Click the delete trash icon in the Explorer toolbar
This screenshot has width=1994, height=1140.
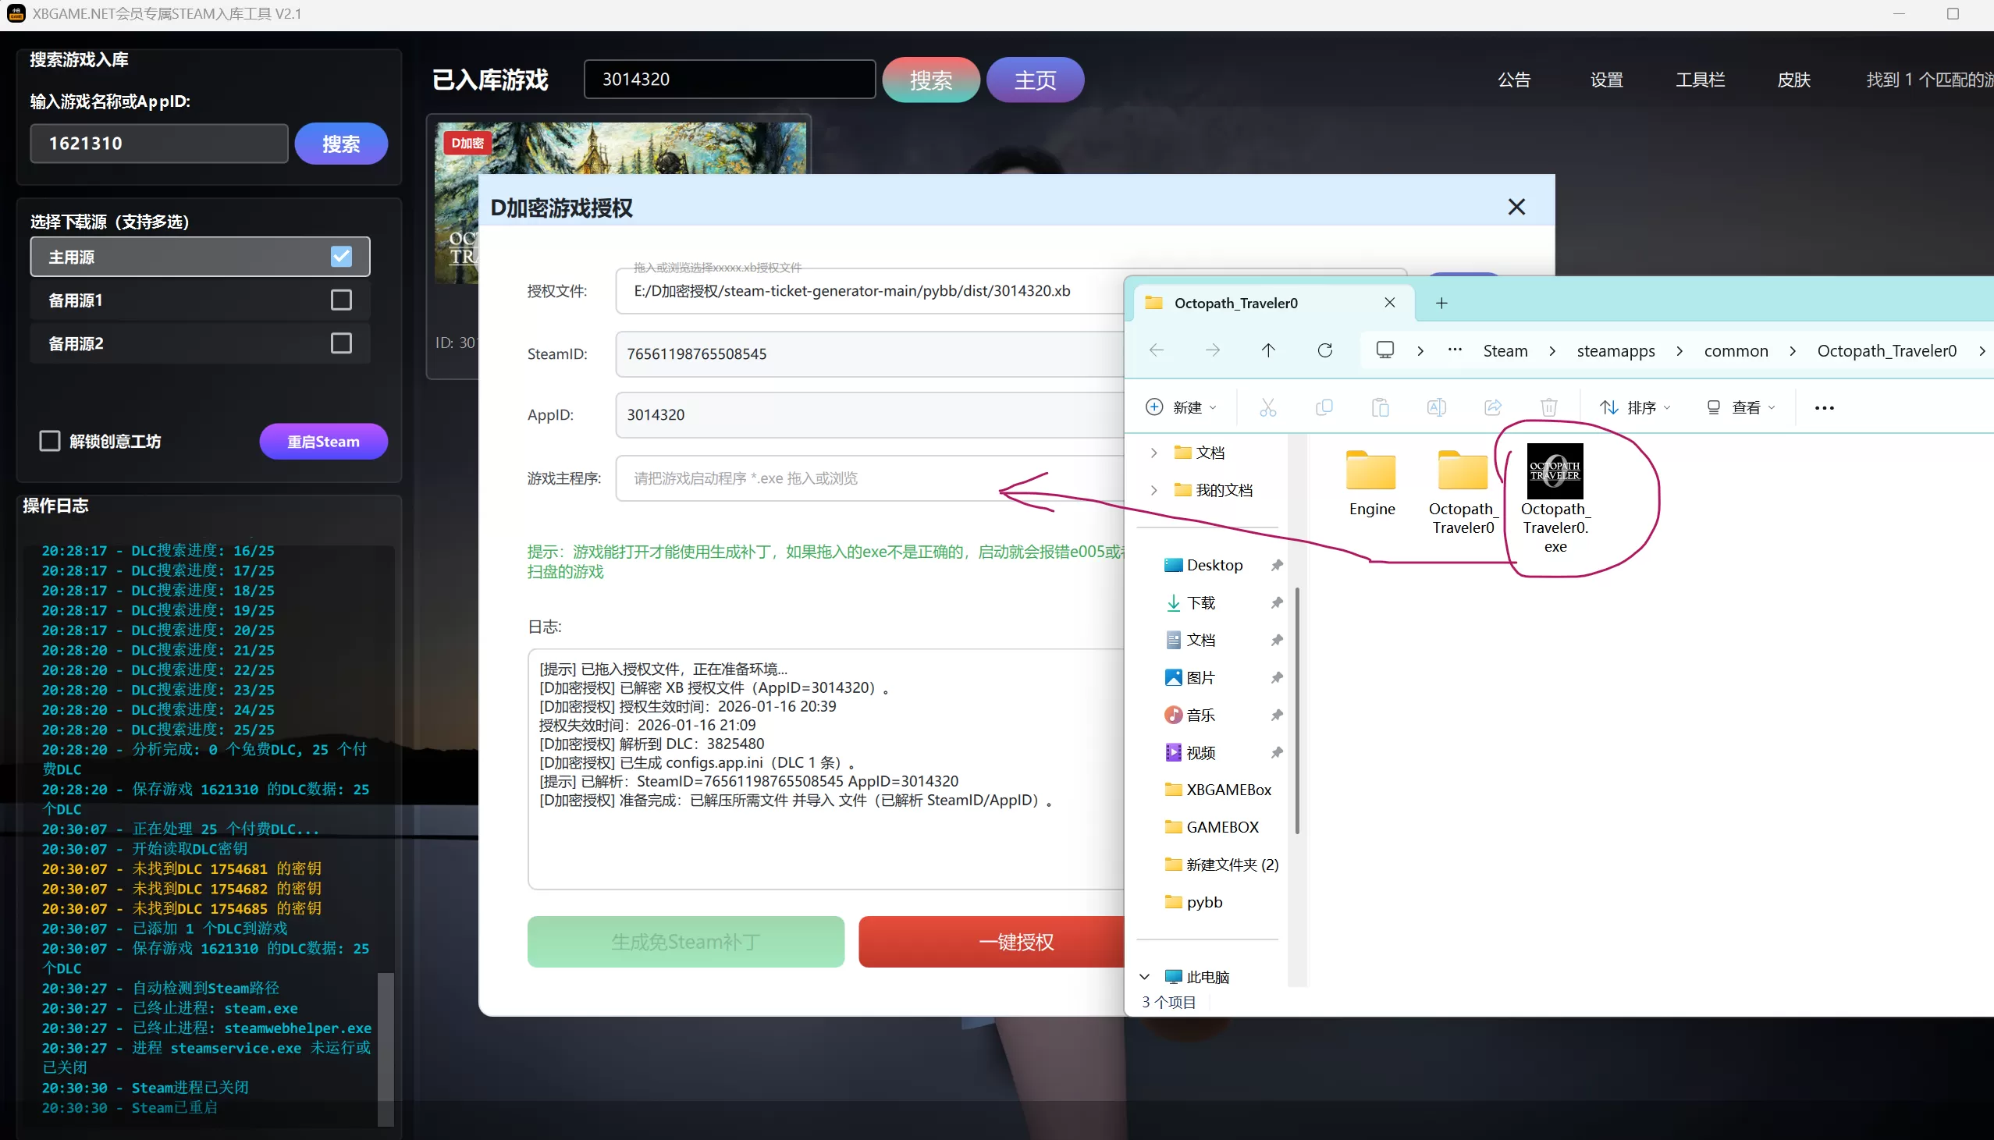click(x=1548, y=407)
